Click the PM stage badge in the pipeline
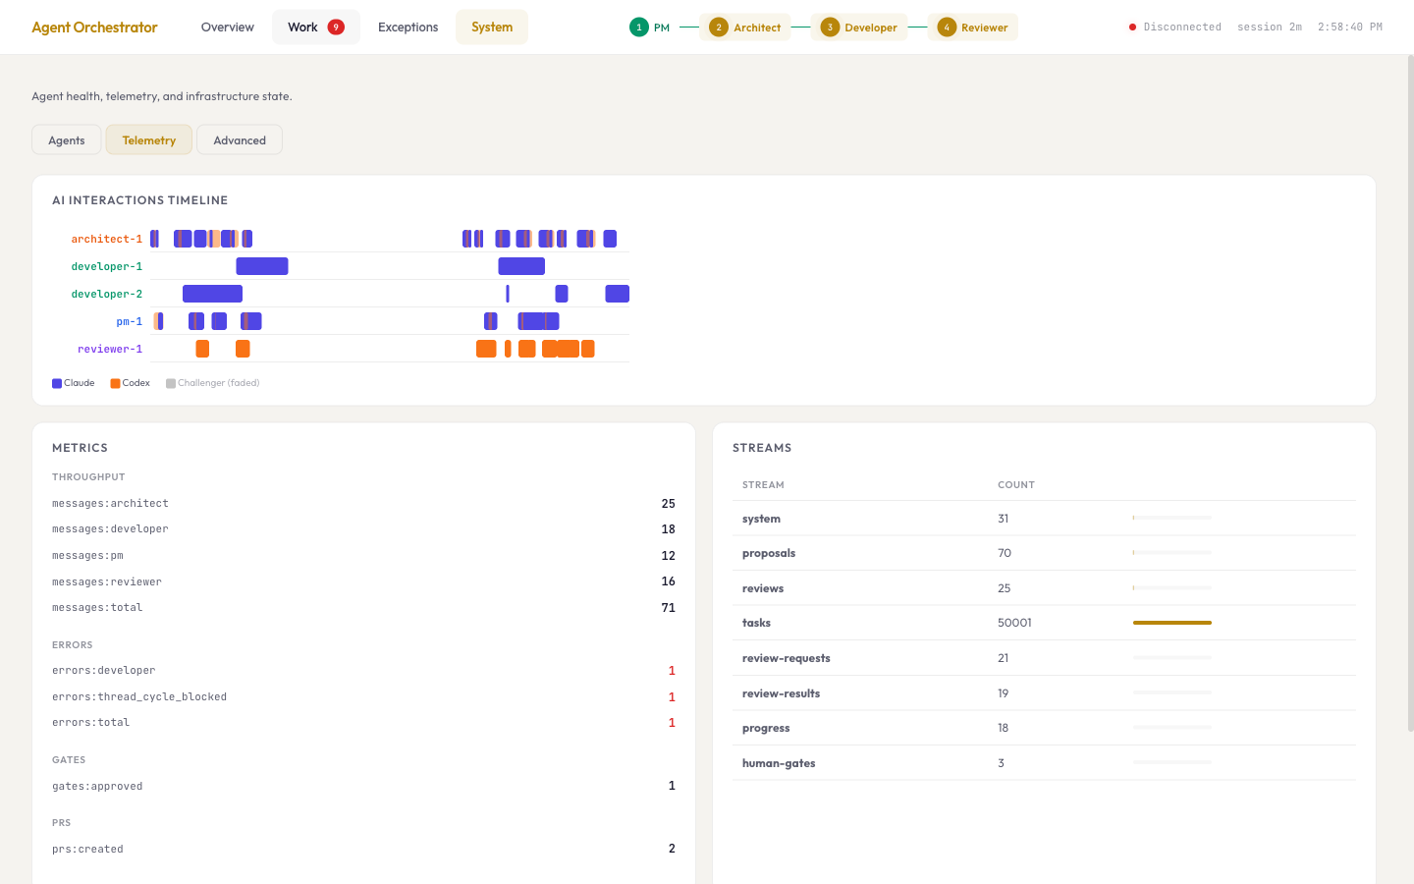This screenshot has width=1414, height=884. pos(650,27)
